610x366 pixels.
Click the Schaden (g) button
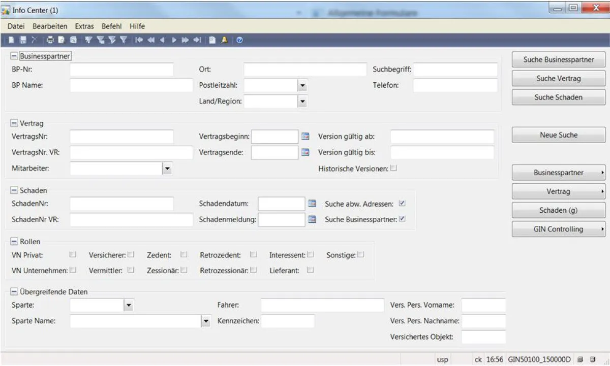[x=559, y=210]
